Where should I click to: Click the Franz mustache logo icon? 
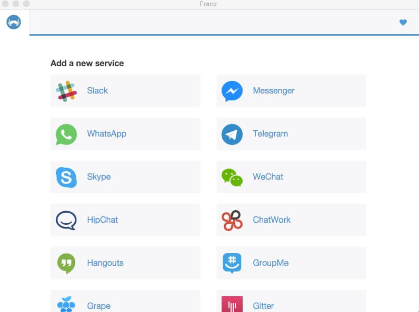(x=14, y=22)
